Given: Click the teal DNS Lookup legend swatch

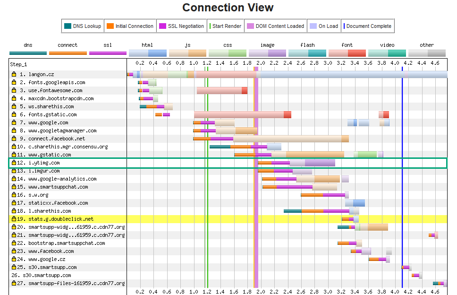Looking at the screenshot, I should [68, 26].
